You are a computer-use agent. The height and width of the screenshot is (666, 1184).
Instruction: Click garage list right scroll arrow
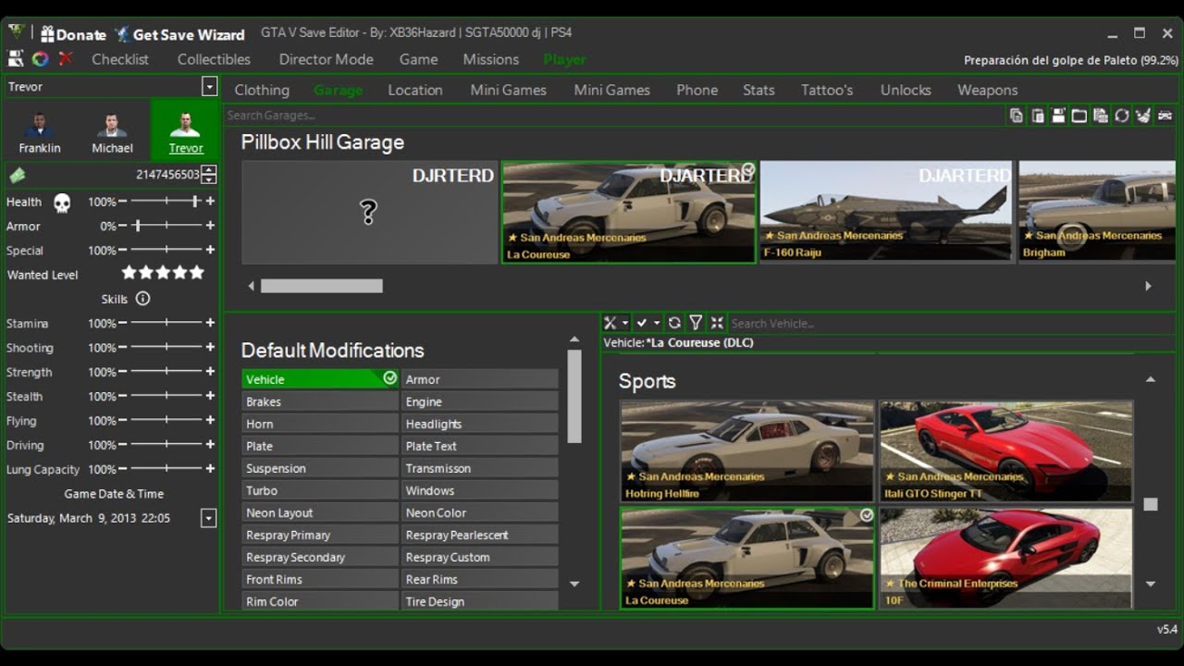coord(1148,286)
